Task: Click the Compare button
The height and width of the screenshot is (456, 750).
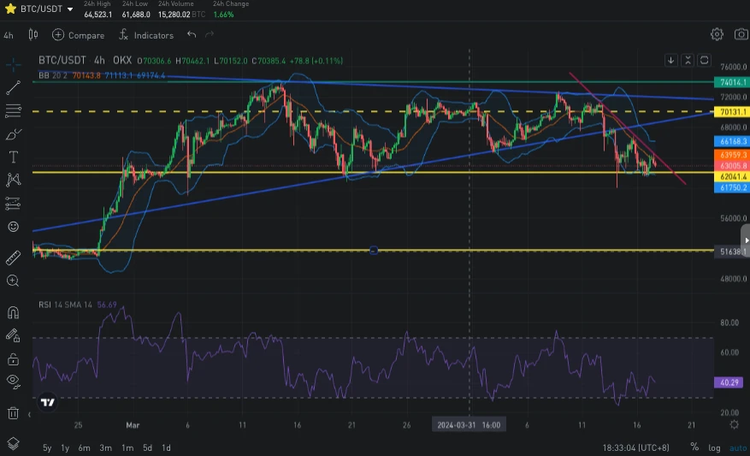Action: [78, 35]
